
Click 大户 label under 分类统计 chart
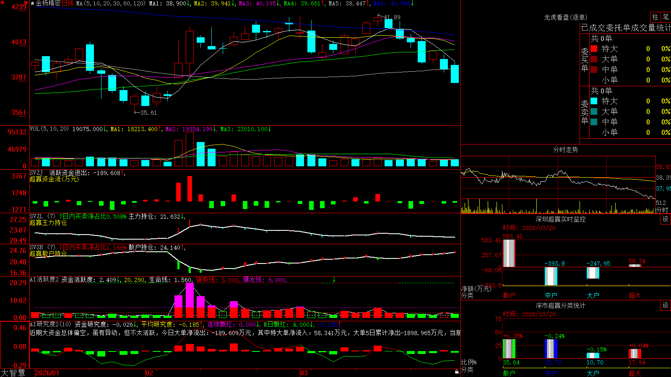[x=593, y=373]
